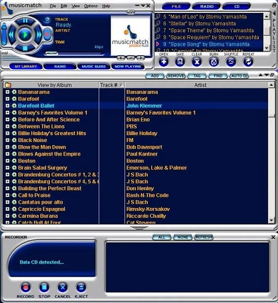Select the RADIO source button above the playlist
The height and width of the screenshot is (303, 278).
pyautogui.click(x=206, y=6)
